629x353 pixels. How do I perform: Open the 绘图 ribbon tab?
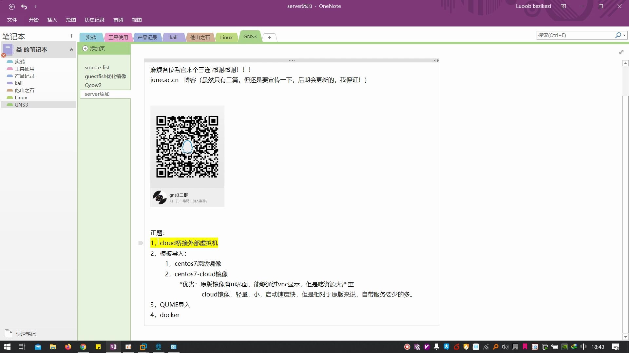[x=71, y=20]
